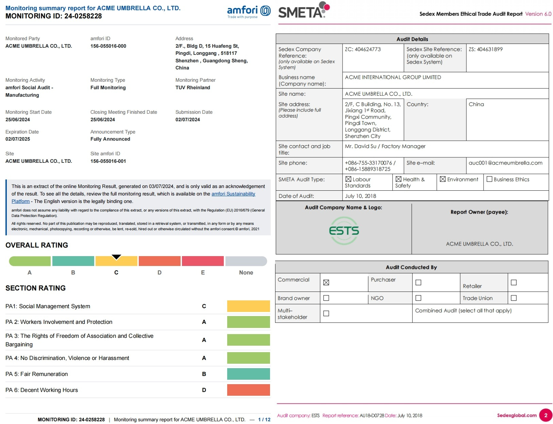Click the 'MONITORING ID: 24-0258228' heading
Image resolution: width=553 pixels, height=424 pixels.
[x=54, y=16]
